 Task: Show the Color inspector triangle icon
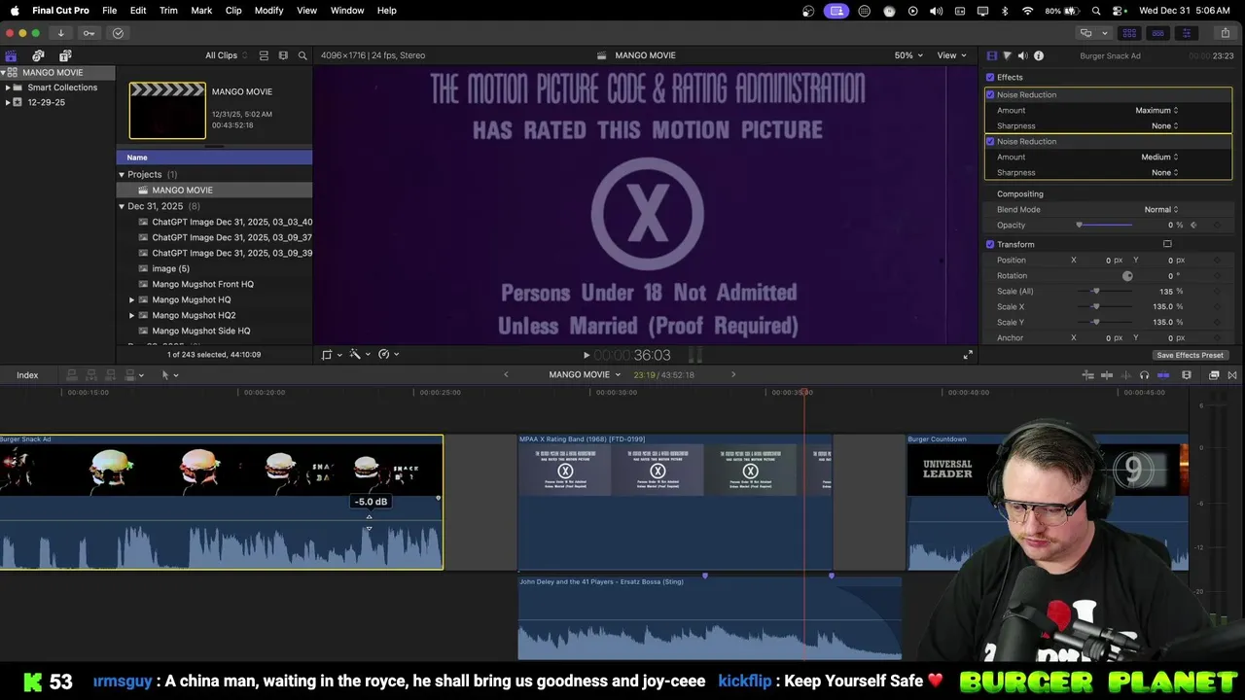coord(1007,55)
